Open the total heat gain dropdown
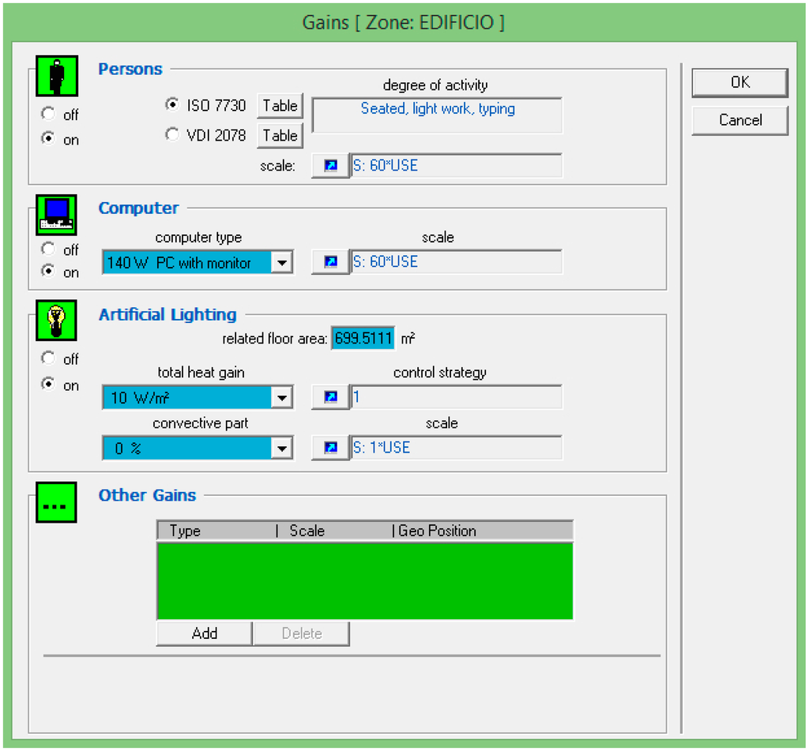This screenshot has width=809, height=751. tap(282, 397)
